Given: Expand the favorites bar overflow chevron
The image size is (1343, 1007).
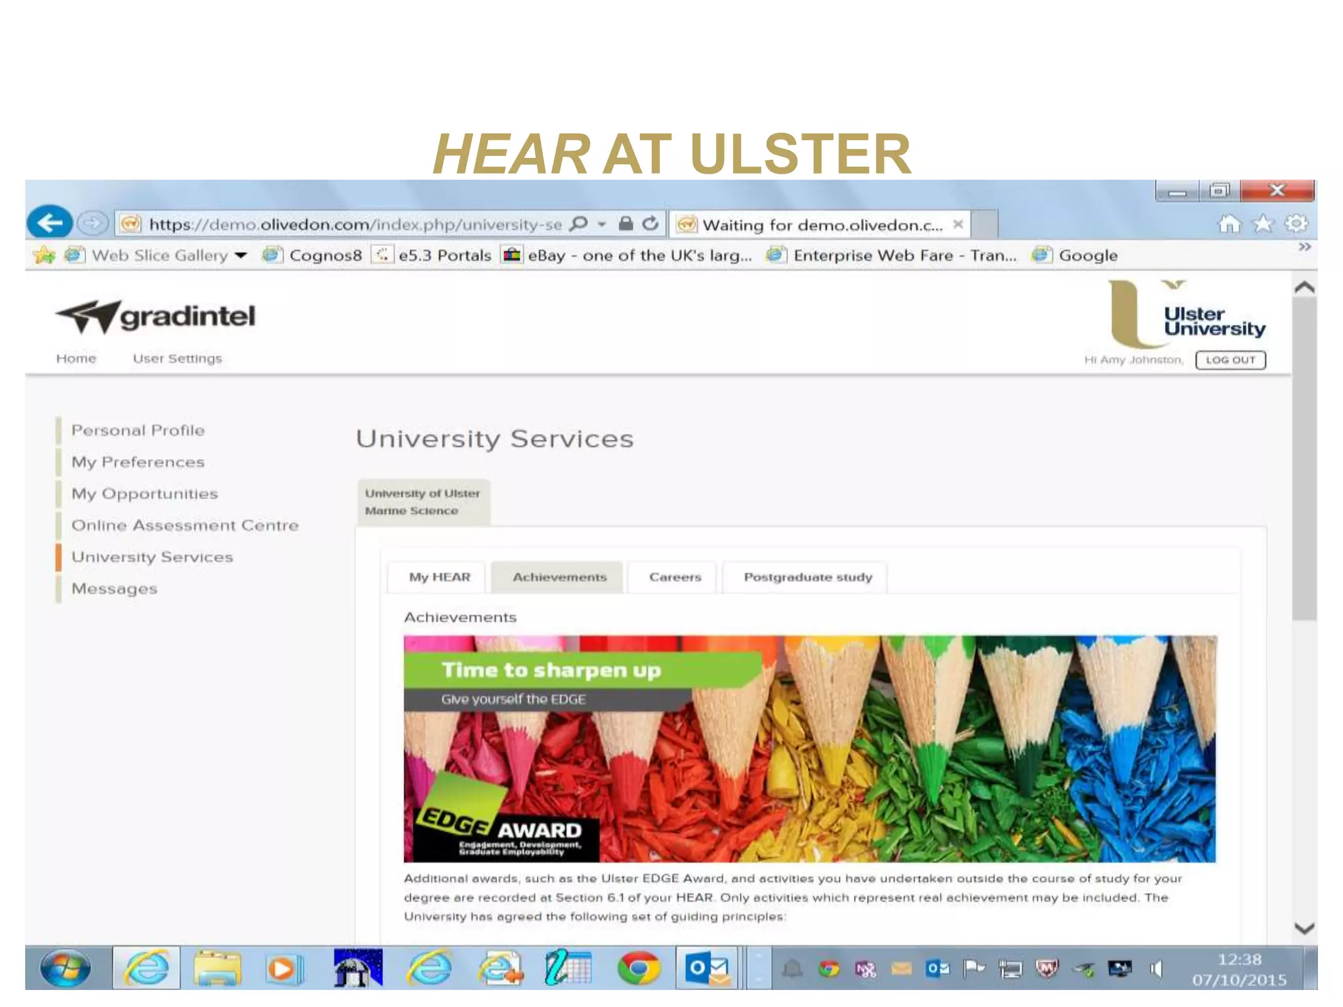Looking at the screenshot, I should click(x=1304, y=247).
